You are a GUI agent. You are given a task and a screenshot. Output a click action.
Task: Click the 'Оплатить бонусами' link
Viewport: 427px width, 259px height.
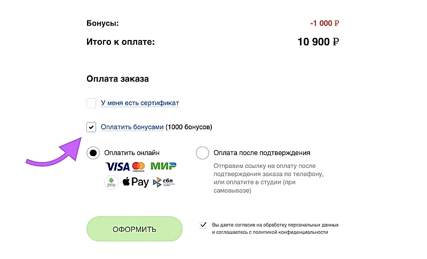pyautogui.click(x=132, y=127)
